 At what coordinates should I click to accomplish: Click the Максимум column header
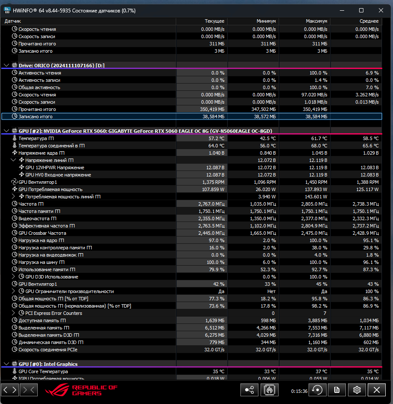pyautogui.click(x=305, y=21)
